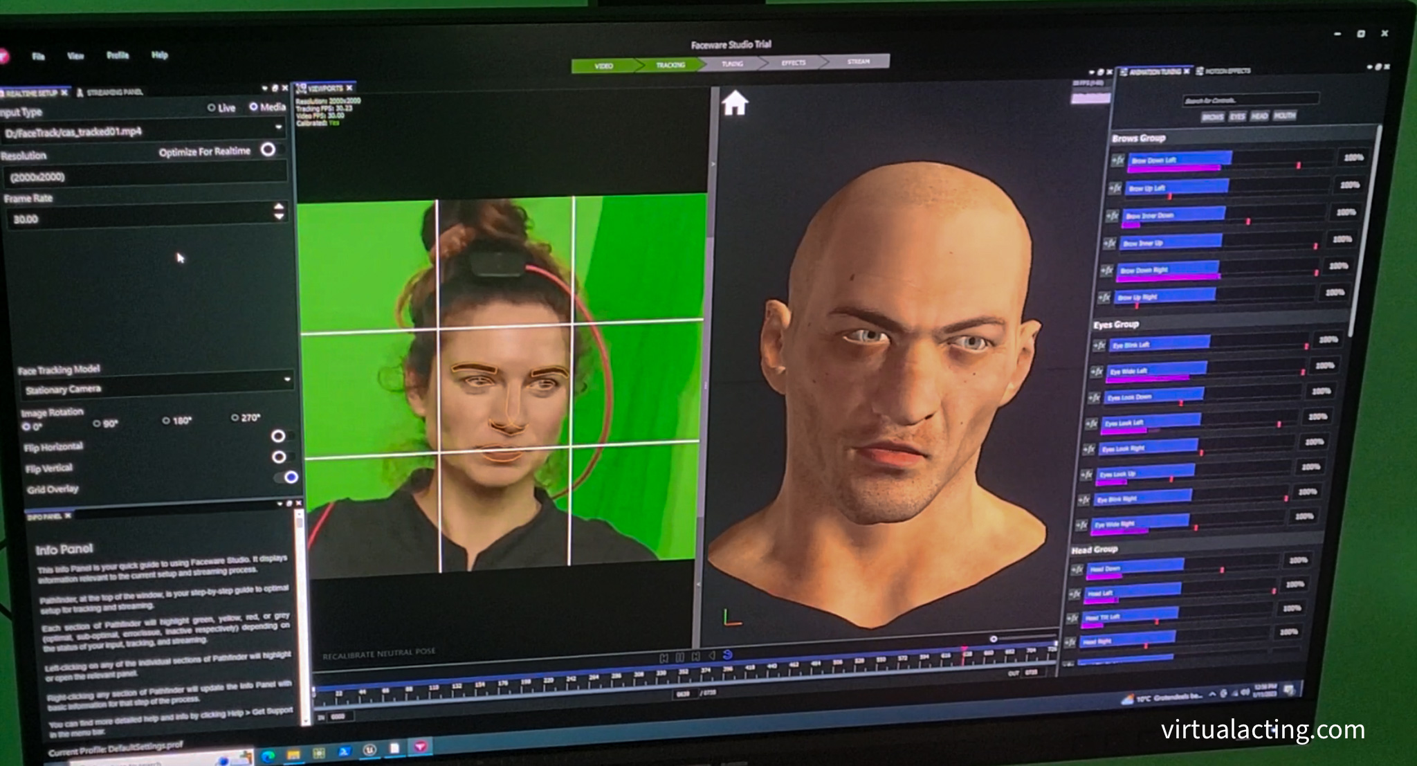Viewport: 1417px width, 766px height.
Task: Open the View menu
Action: (x=75, y=56)
